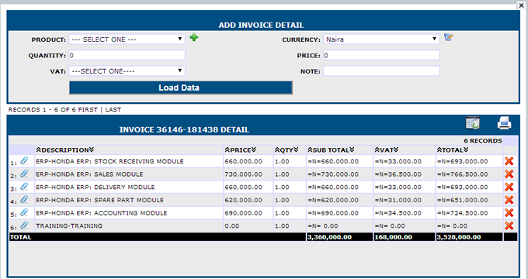Open the Currency Naira dropdown
The width and height of the screenshot is (528, 279).
[381, 40]
